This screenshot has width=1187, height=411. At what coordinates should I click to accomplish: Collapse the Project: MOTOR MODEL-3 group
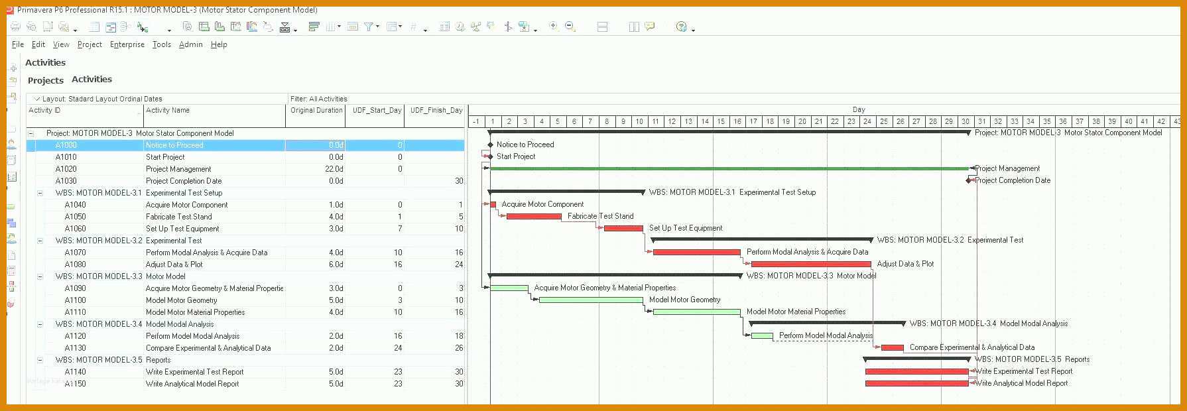click(31, 133)
